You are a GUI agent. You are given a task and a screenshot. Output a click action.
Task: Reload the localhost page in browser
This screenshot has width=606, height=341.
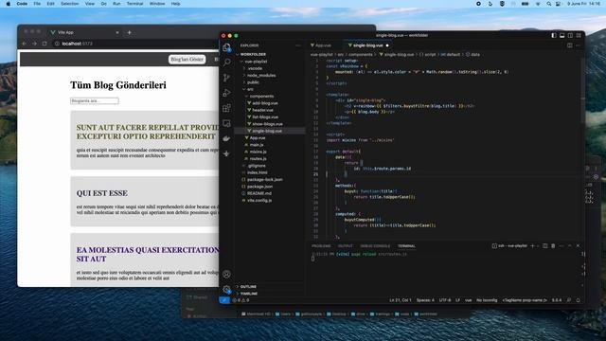45,44
